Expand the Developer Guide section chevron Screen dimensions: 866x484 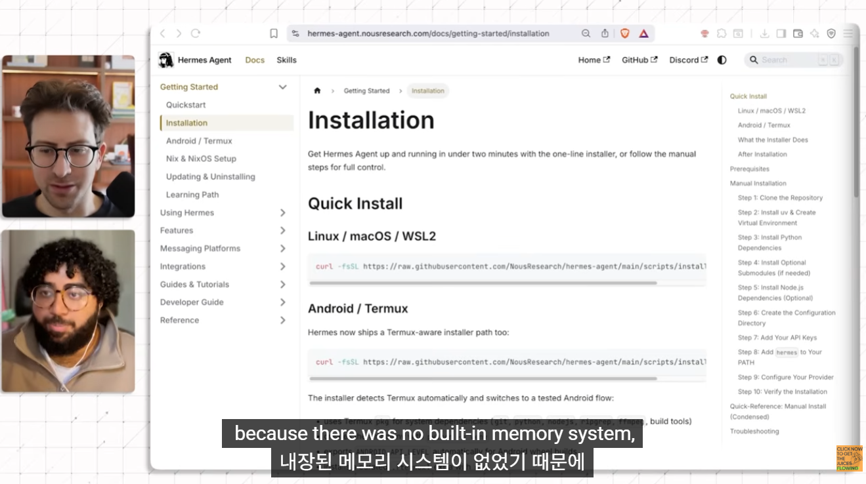(283, 302)
